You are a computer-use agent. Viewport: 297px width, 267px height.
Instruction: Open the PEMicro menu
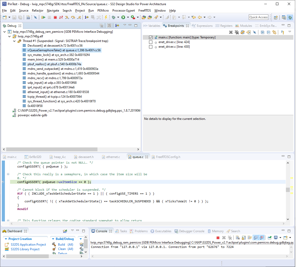pos(103,11)
